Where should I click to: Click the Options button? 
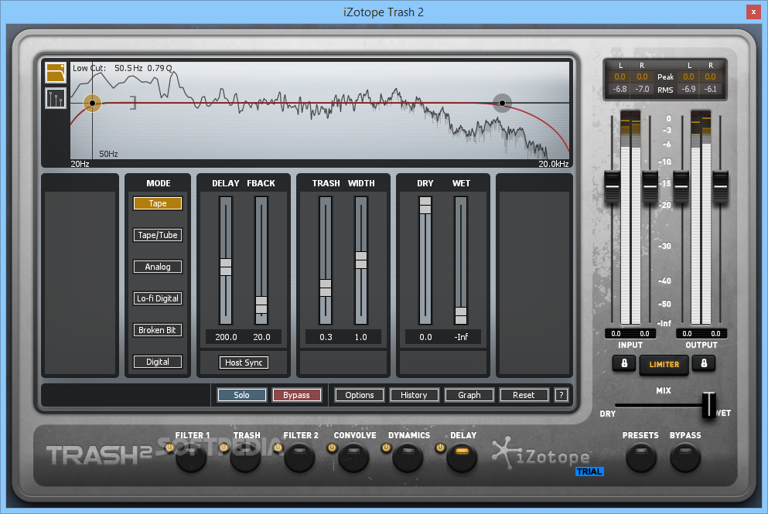(x=360, y=395)
